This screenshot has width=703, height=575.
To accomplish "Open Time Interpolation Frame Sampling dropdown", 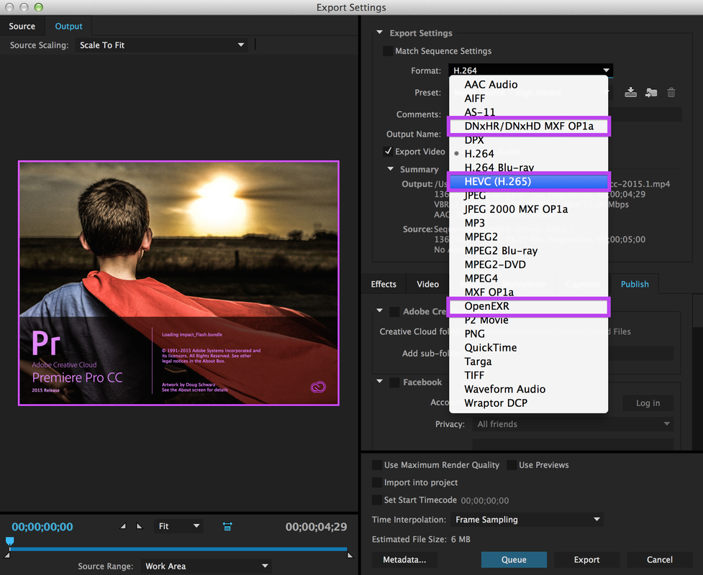I will [x=527, y=520].
